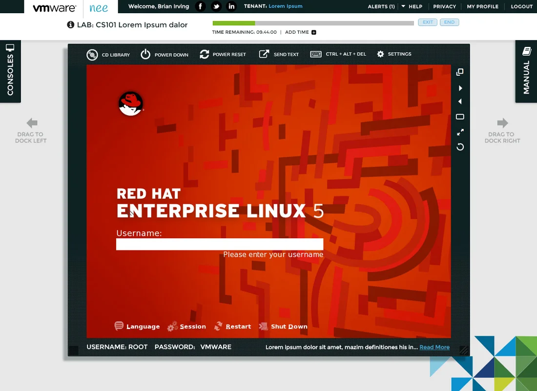Open the Language option on login screen
The height and width of the screenshot is (391, 537).
pyautogui.click(x=137, y=326)
